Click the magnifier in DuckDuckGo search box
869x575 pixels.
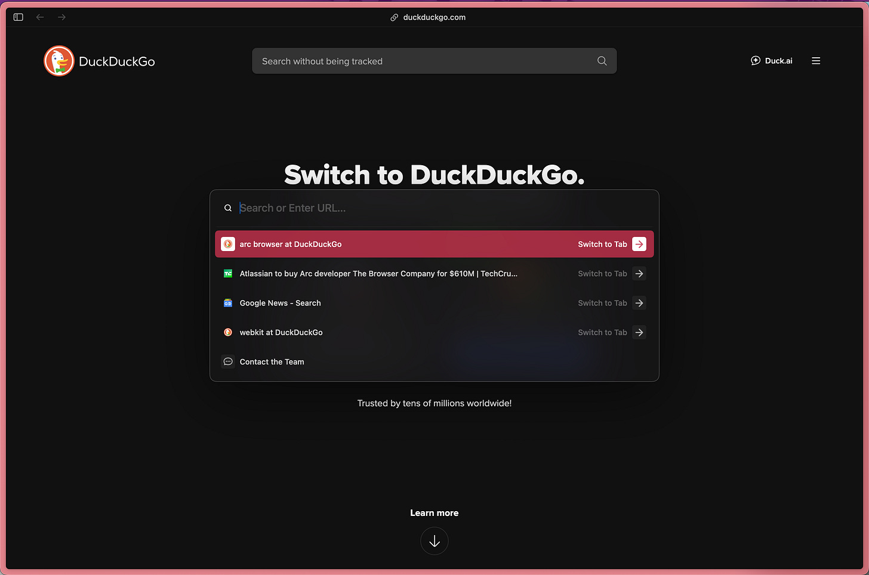602,61
